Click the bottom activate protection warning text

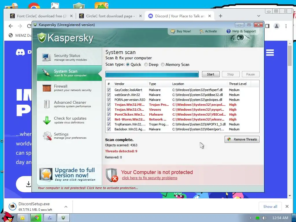88,188
